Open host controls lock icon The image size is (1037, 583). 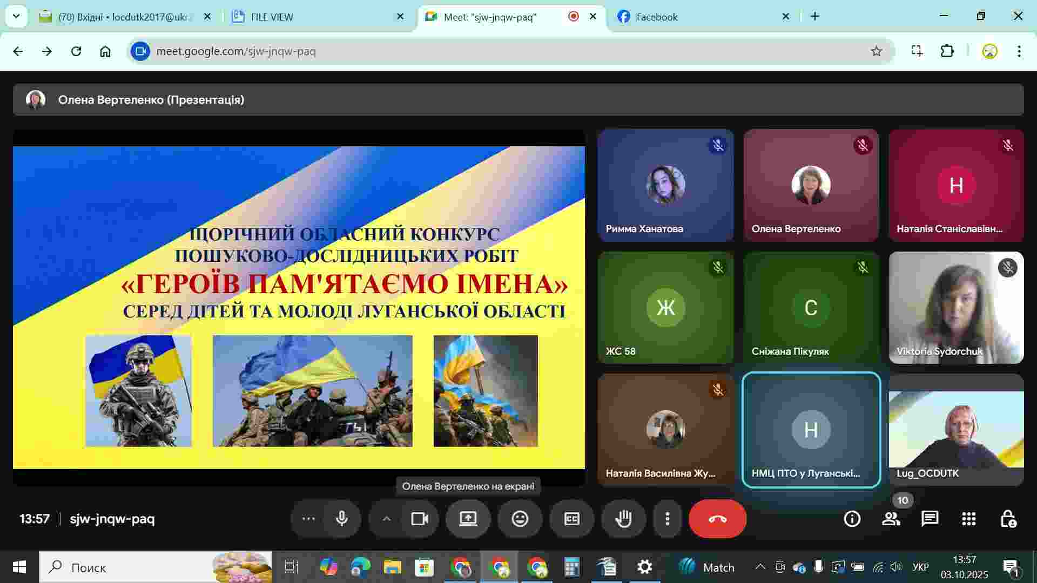1008,519
